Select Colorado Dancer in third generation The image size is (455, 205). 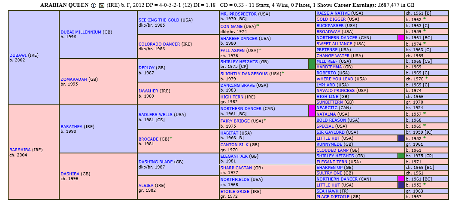point(160,44)
